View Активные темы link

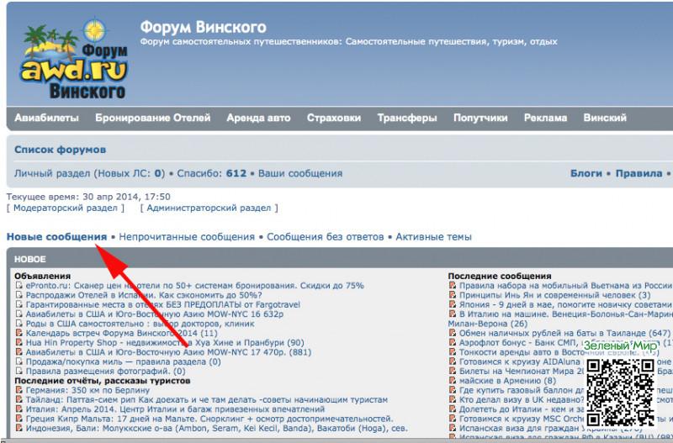[433, 237]
